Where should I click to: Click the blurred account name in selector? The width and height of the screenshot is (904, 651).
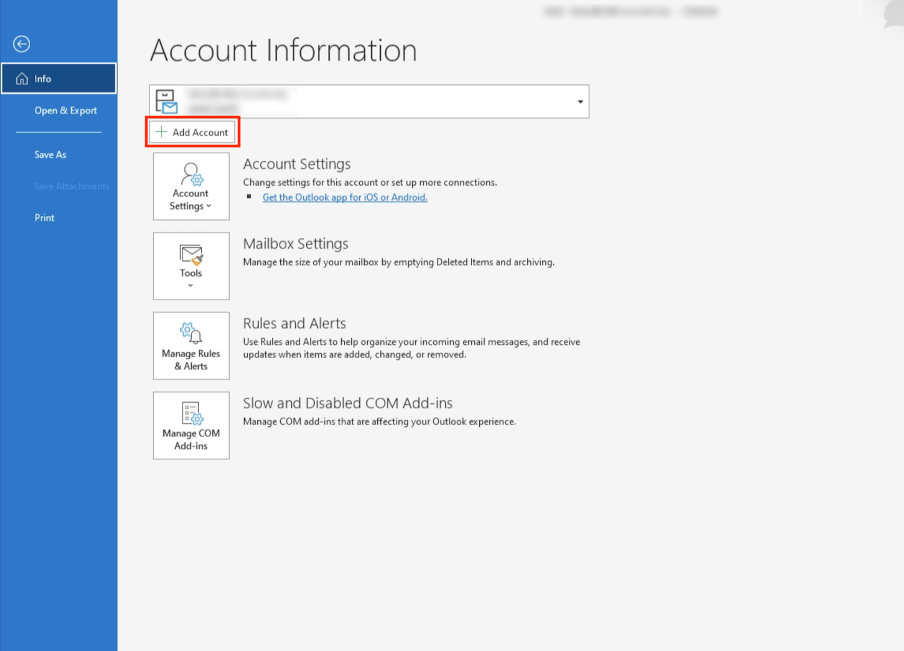(237, 95)
